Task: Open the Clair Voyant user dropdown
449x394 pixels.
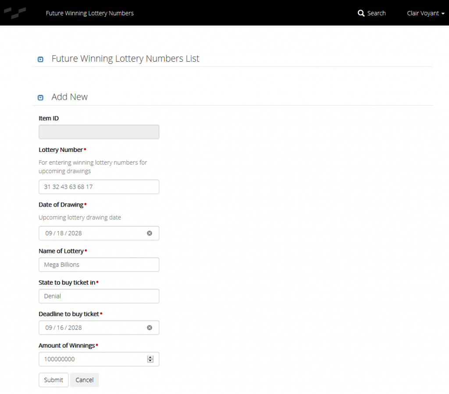Action: [x=425, y=13]
